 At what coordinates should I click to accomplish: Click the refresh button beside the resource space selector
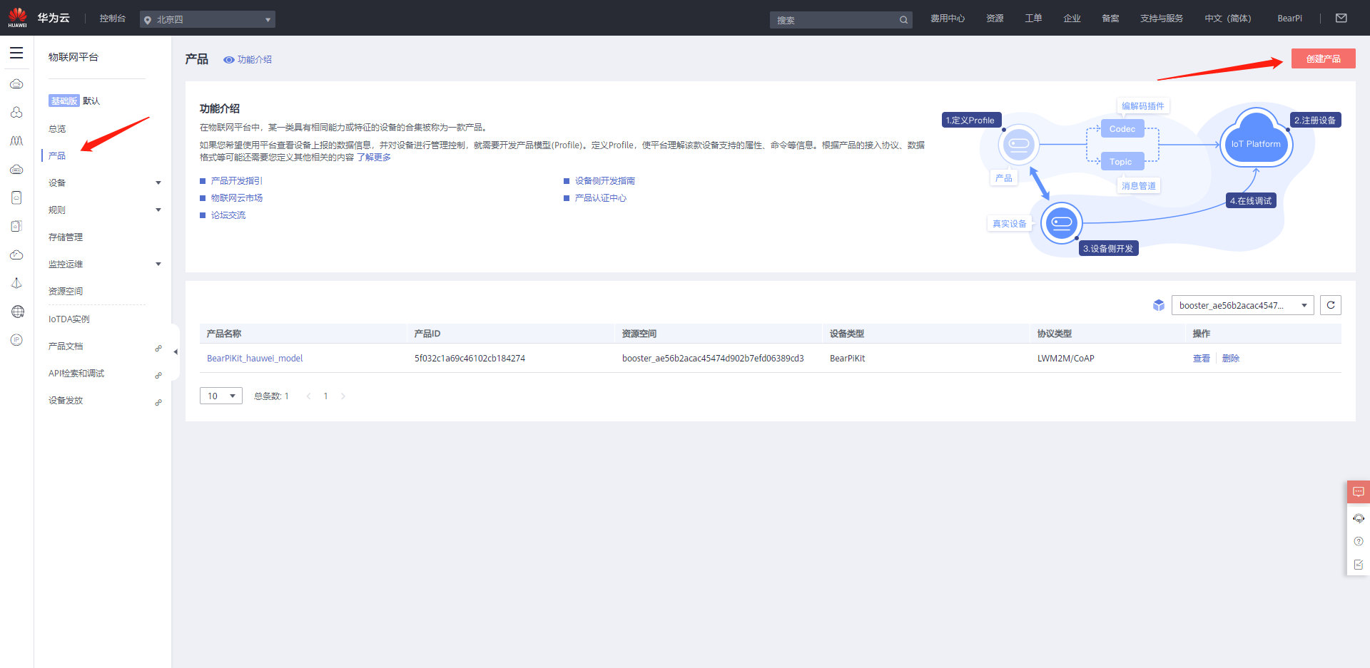tap(1330, 305)
